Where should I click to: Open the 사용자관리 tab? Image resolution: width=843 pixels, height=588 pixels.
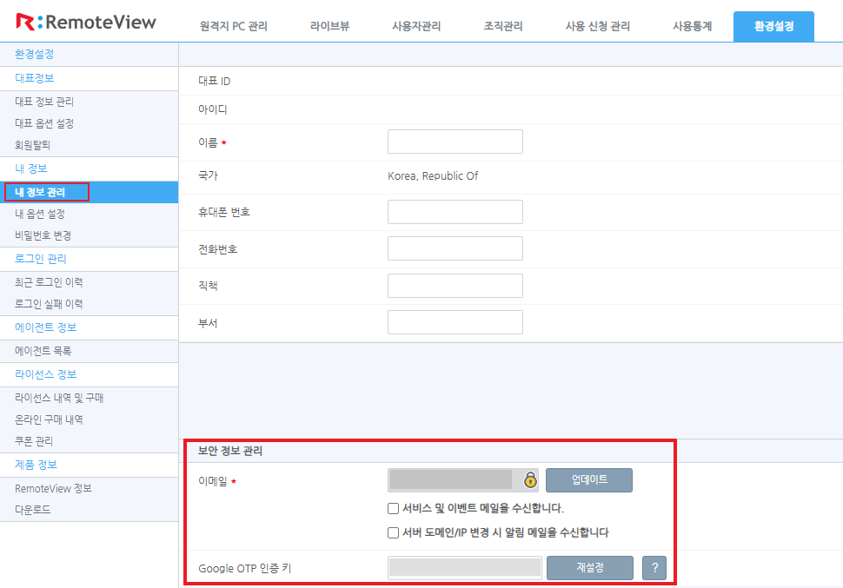point(416,26)
